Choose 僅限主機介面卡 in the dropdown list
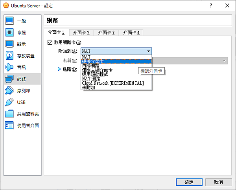Image resolution: width=236 pixels, height=190 pixels. click(x=116, y=70)
